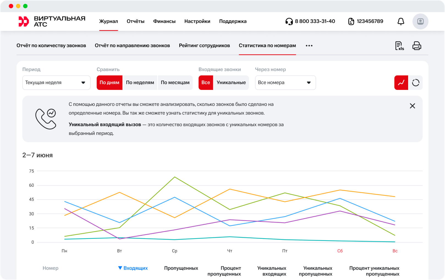Viewport: 445px width, 280px height.
Task: Compare По месяцам
Action: [x=175, y=83]
